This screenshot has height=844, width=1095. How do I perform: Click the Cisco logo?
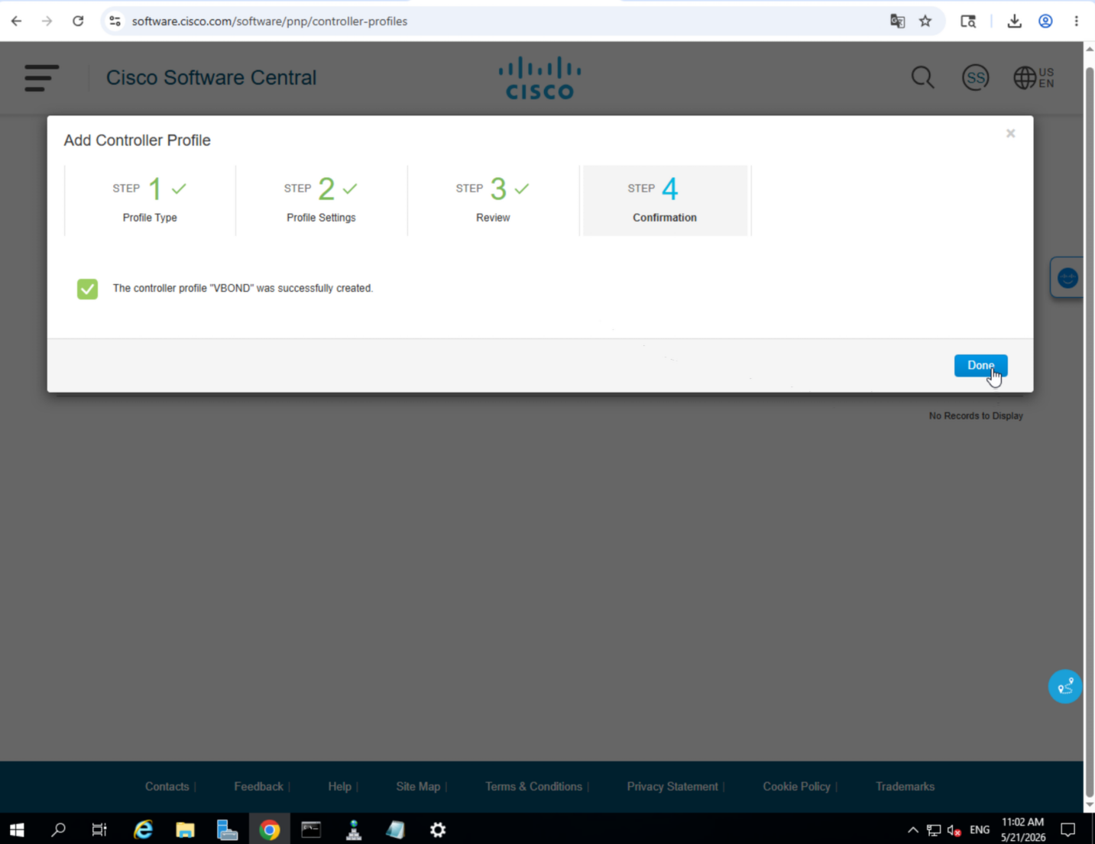(x=540, y=78)
